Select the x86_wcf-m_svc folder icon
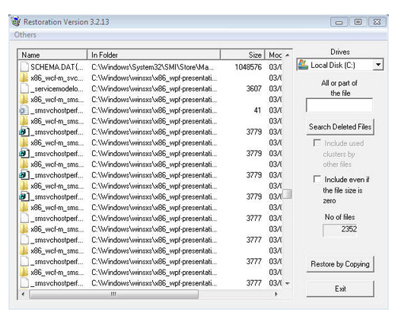Screen dimensions: 401x319 click(24, 78)
